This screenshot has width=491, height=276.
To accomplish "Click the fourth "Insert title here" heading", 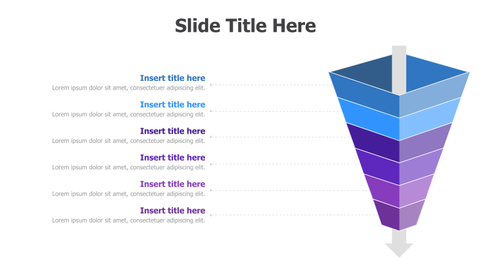I will point(172,157).
